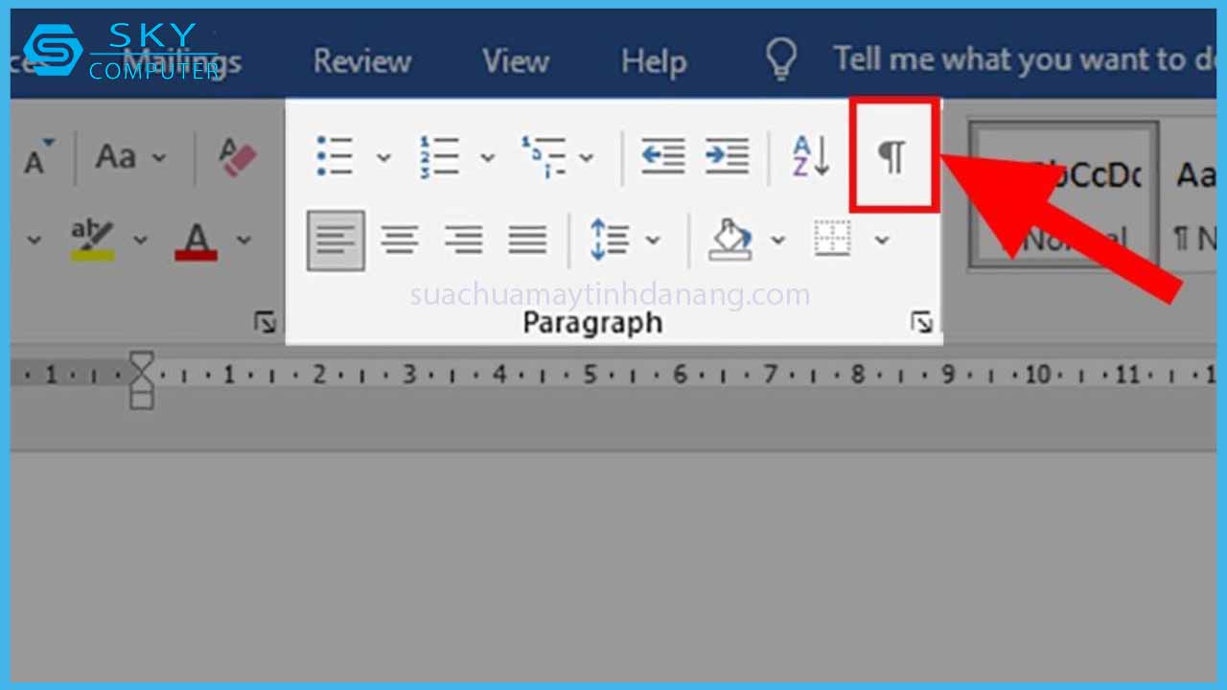The image size is (1227, 690).
Task: Click the Clear All Formatting eraser icon
Action: [x=237, y=156]
